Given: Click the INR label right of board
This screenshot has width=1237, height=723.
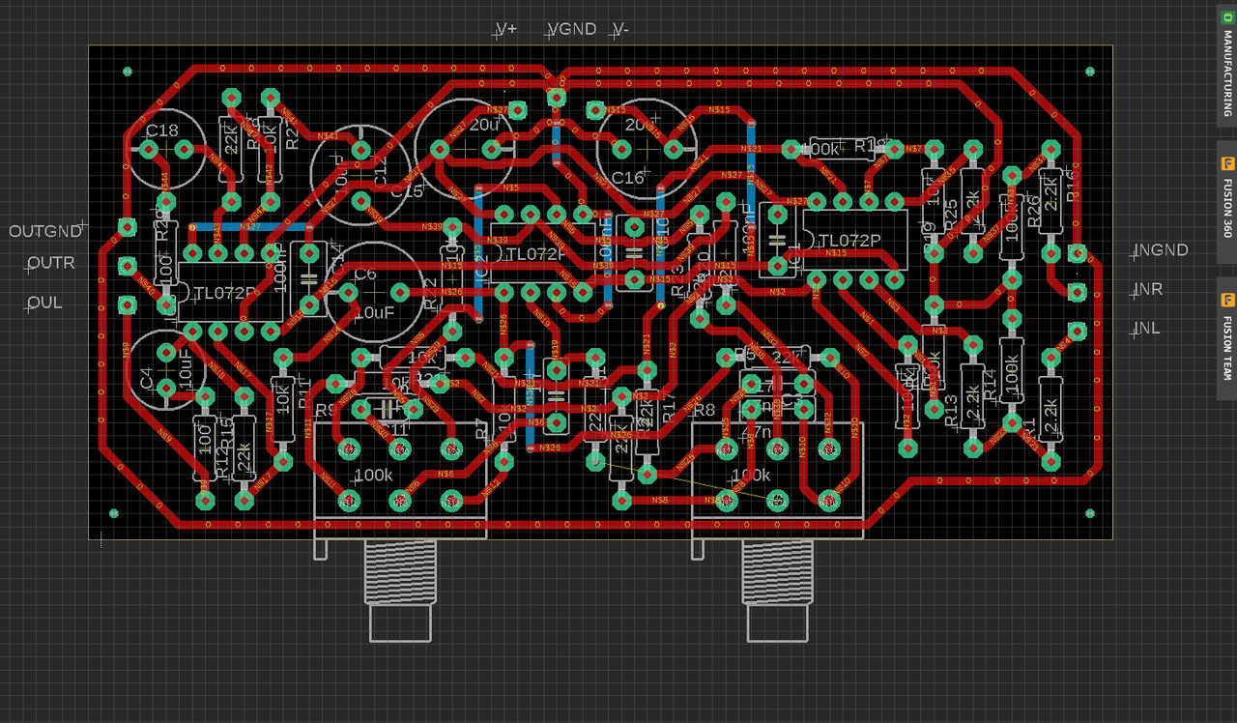Looking at the screenshot, I should [x=1149, y=289].
